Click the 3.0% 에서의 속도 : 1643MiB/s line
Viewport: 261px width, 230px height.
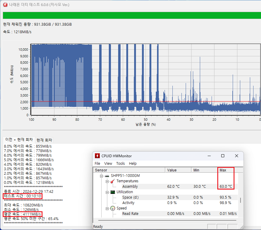click(x=29, y=169)
